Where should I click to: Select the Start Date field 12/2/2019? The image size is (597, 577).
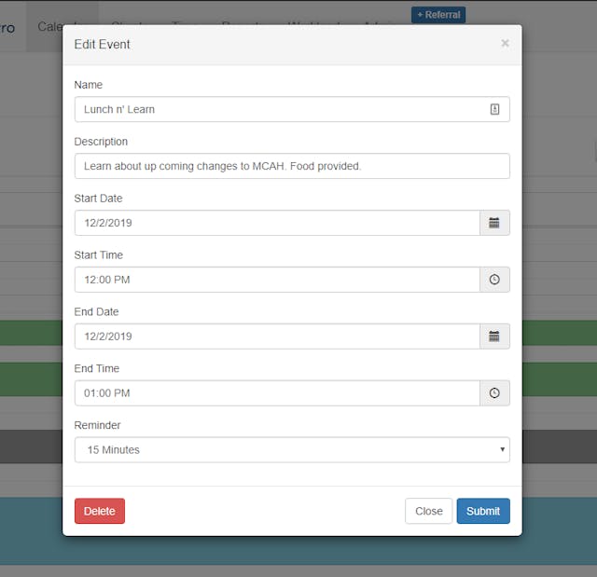coord(277,223)
